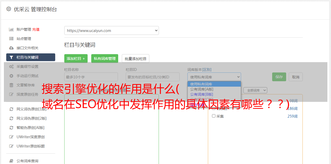Click the refresh icon beside 智能伪原创[AI版]
Viewport: 331px width, 164px height.
[x=11, y=128]
